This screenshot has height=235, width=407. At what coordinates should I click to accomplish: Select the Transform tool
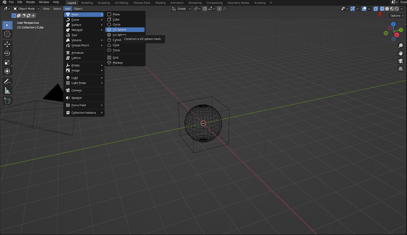click(7, 71)
